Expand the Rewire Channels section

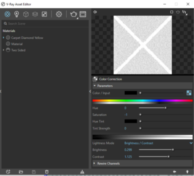click(94, 163)
